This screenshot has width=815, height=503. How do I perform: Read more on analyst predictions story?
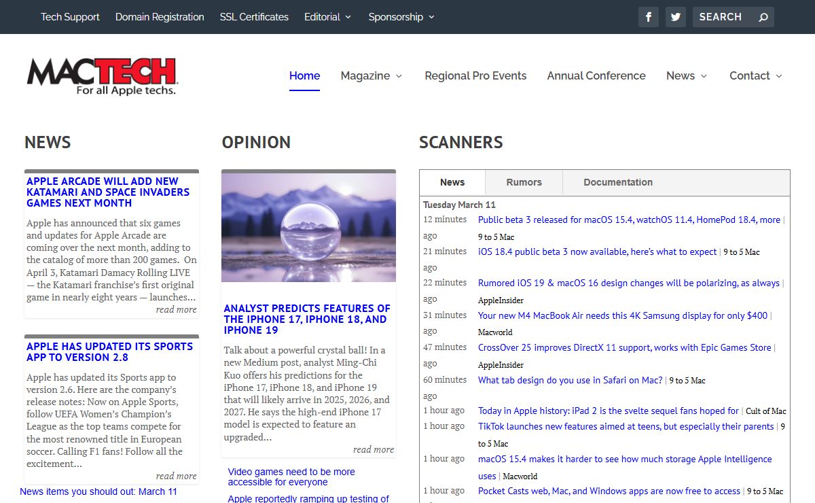click(x=374, y=449)
